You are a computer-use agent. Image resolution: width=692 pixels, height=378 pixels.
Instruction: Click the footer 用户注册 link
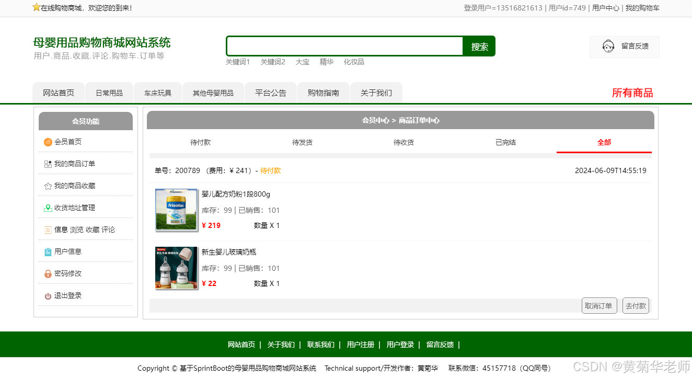click(361, 345)
